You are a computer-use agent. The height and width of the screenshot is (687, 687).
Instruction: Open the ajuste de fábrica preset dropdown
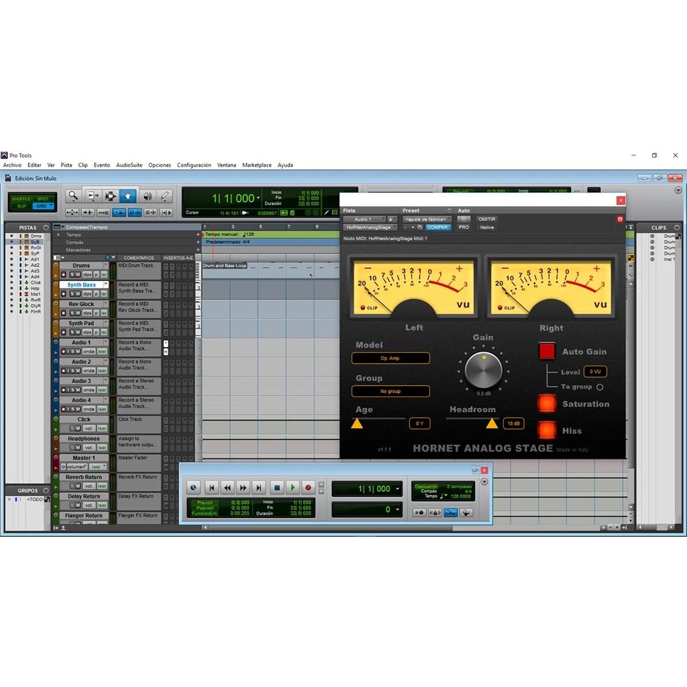pos(427,219)
